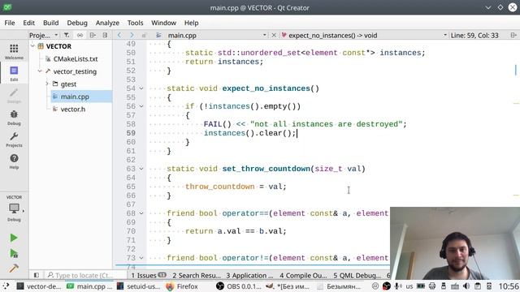520x292 pixels.
Task: Expand the gtest folder
Action: coord(47,84)
